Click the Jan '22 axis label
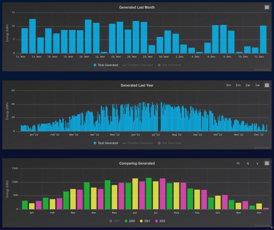This screenshot has width=274, height=230. (x=34, y=135)
